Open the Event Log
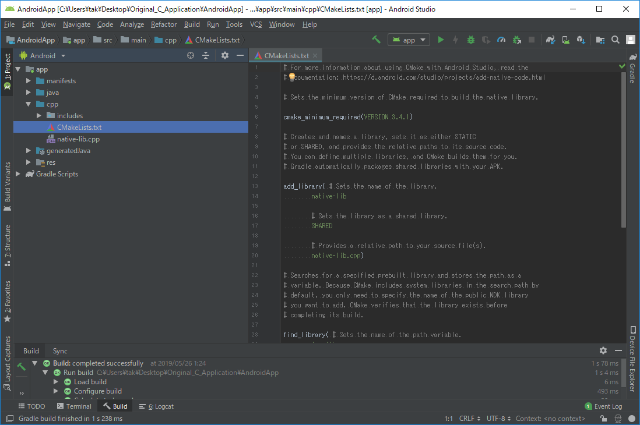 coord(603,406)
